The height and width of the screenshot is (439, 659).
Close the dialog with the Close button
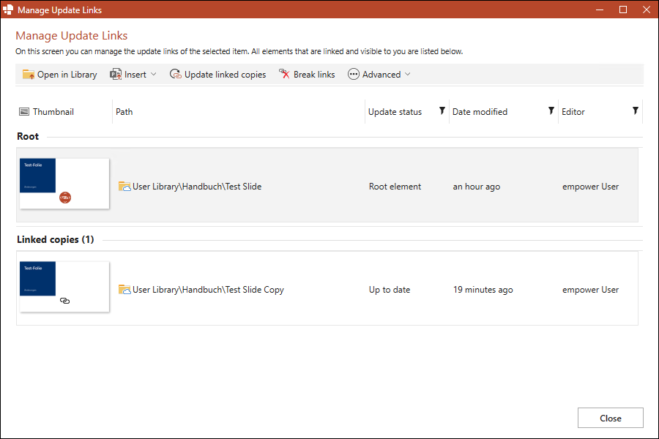[x=610, y=418]
